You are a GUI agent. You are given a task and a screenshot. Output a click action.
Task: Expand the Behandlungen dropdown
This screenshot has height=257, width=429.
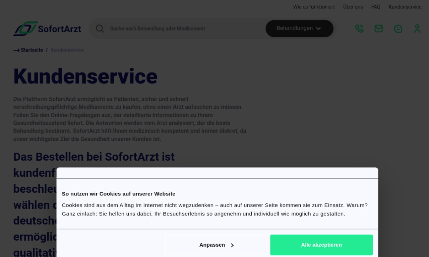tap(299, 28)
